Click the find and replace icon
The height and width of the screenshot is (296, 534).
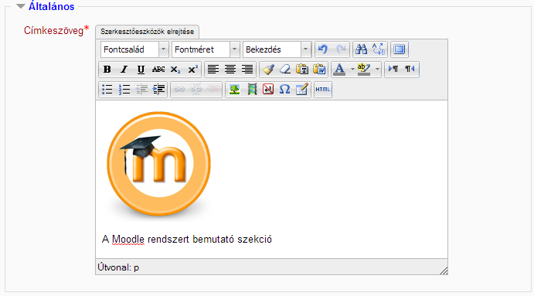[379, 49]
